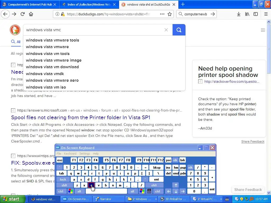Switch to Index of /collection tab
The height and width of the screenshot is (203, 271).
pos(89,4)
